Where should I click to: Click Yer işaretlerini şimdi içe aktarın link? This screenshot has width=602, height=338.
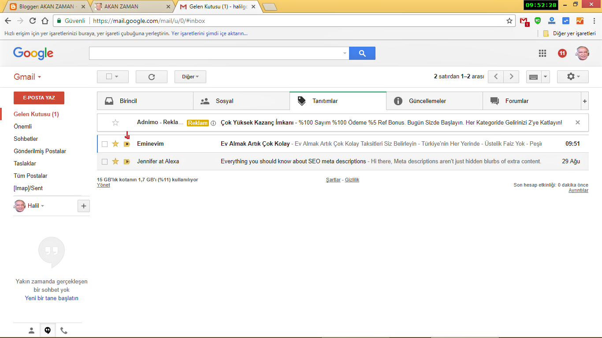click(x=209, y=33)
